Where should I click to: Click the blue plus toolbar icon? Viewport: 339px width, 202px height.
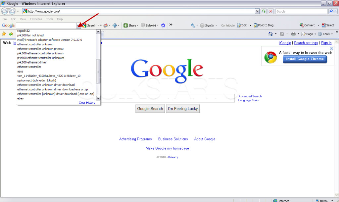[x=115, y=25]
